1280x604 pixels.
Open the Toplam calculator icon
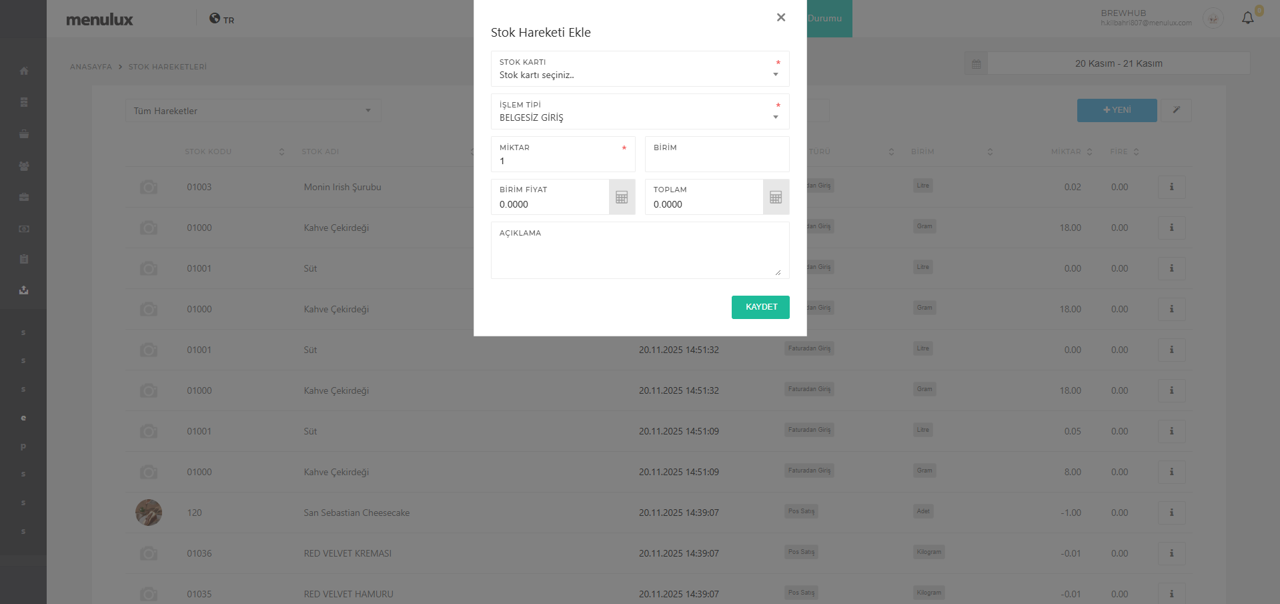point(776,197)
